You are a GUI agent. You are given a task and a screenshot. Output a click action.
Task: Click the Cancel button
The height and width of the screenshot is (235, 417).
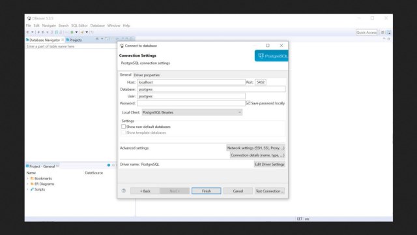pos(238,191)
